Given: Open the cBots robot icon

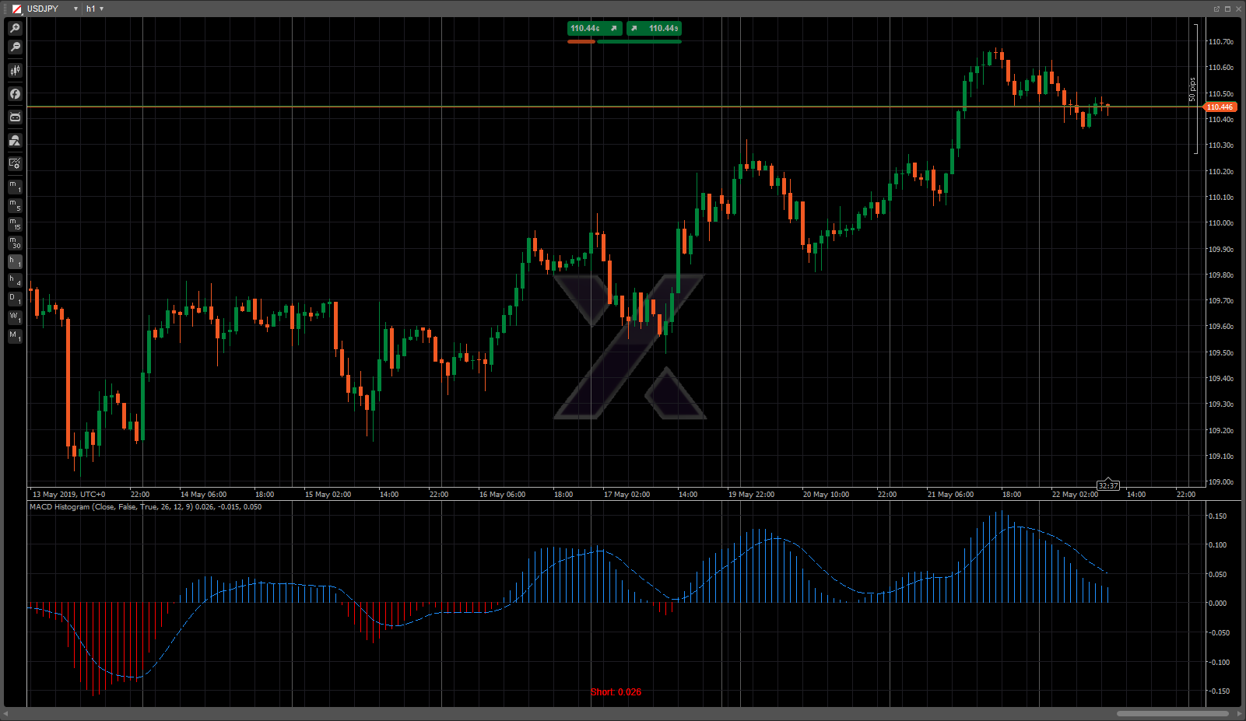Looking at the screenshot, I should [15, 117].
